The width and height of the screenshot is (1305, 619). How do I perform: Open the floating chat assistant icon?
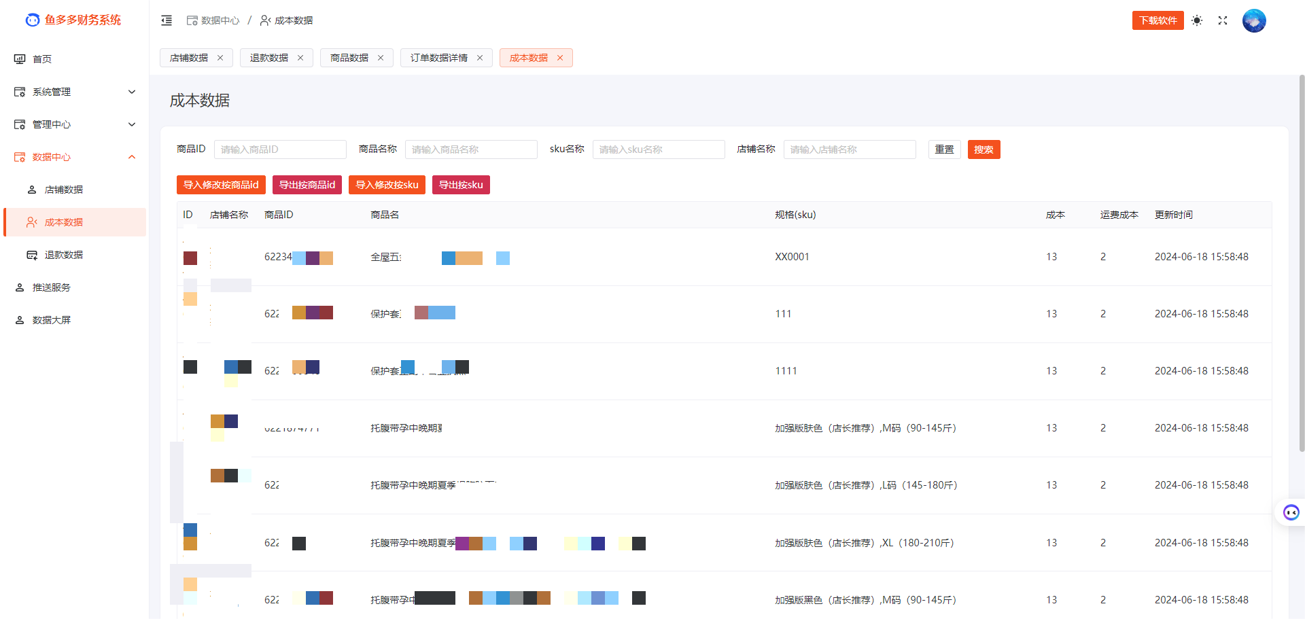click(x=1291, y=512)
